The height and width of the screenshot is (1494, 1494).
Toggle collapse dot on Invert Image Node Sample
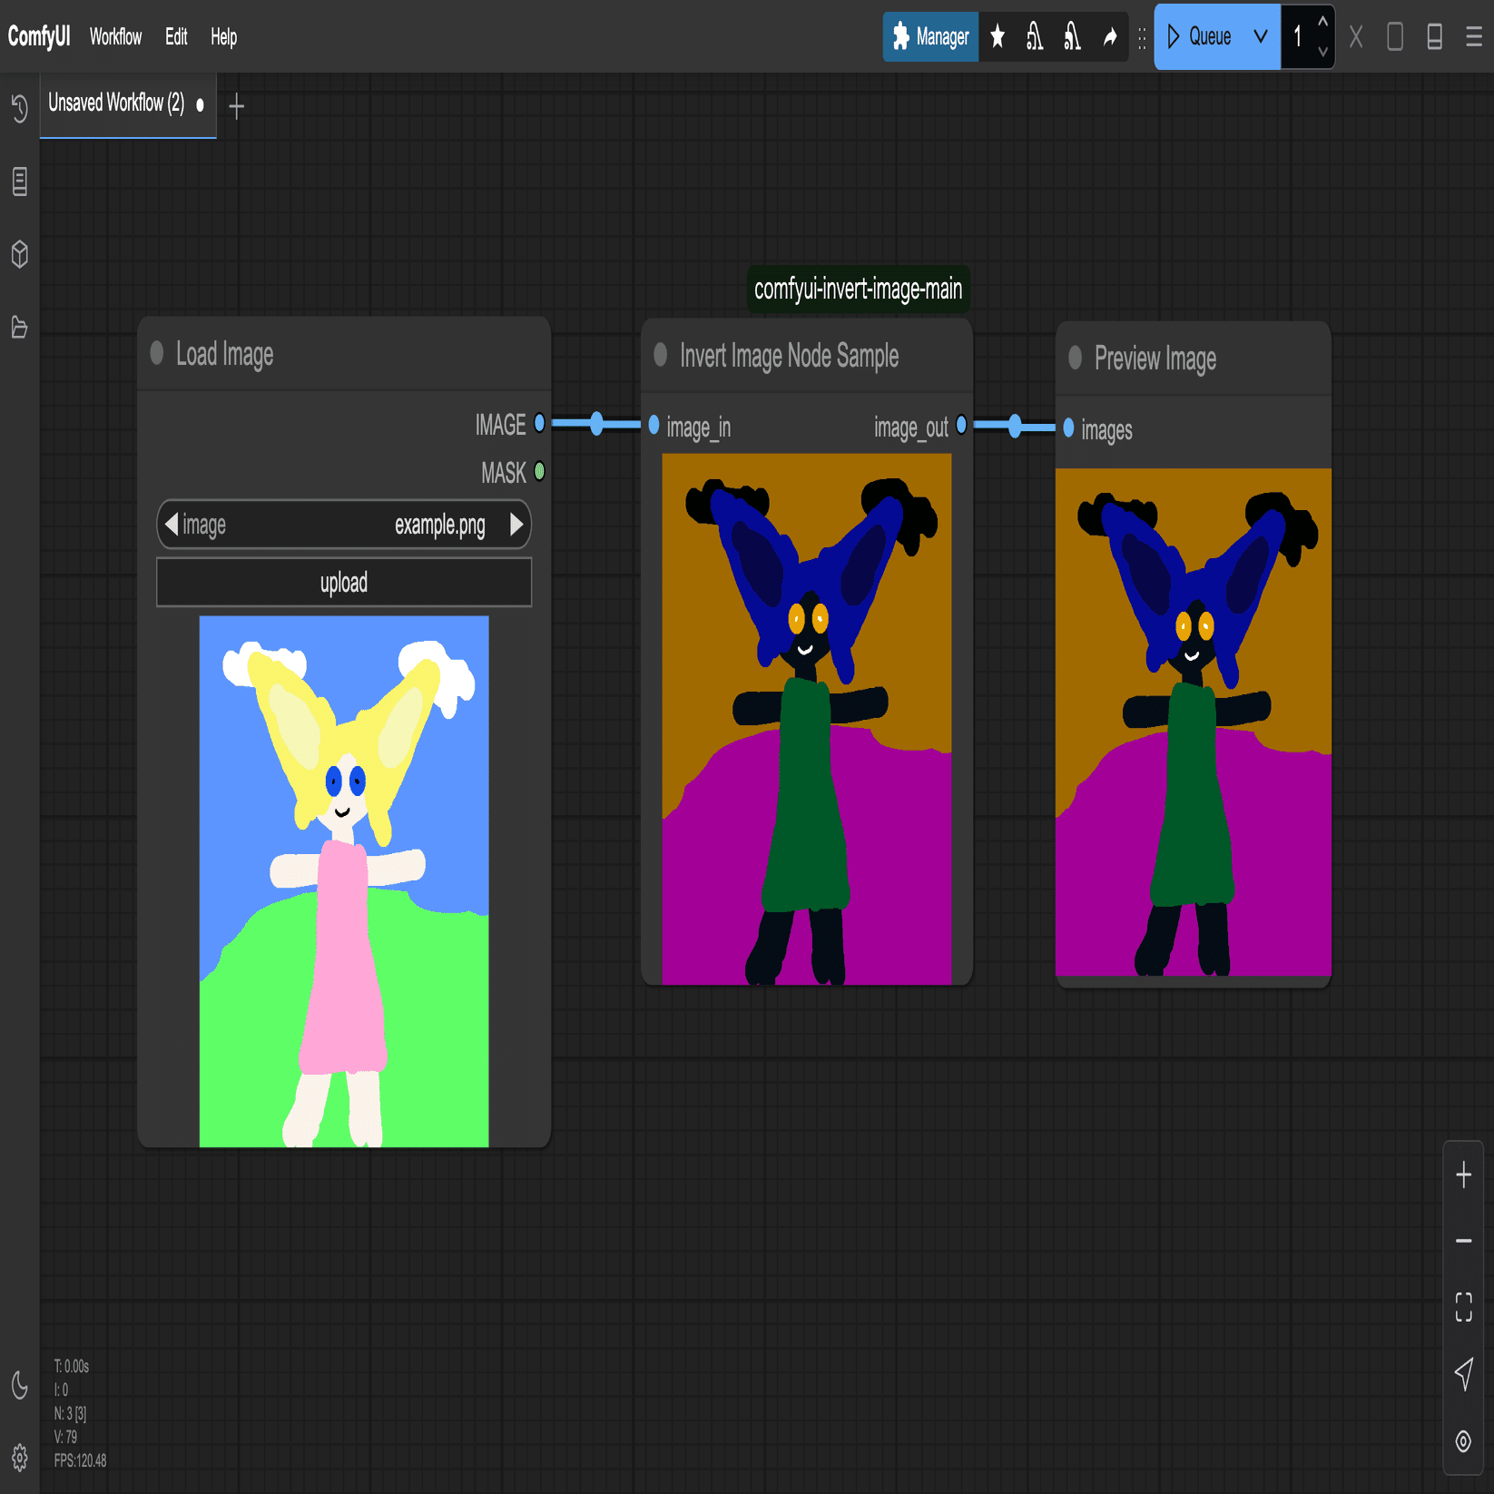click(x=661, y=354)
